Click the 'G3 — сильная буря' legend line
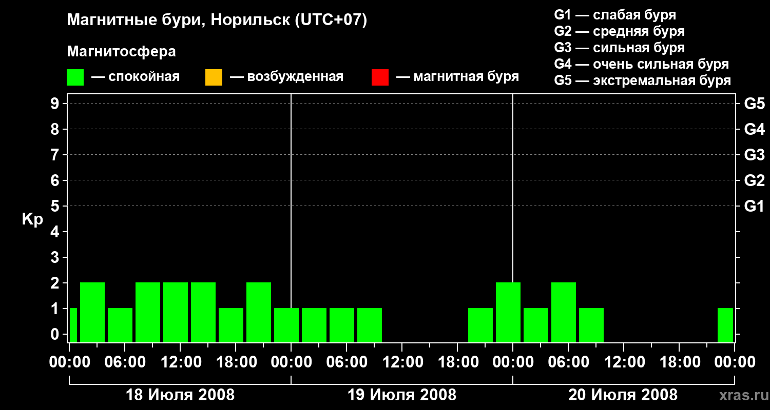Image resolution: width=770 pixels, height=410 pixels. coord(620,48)
